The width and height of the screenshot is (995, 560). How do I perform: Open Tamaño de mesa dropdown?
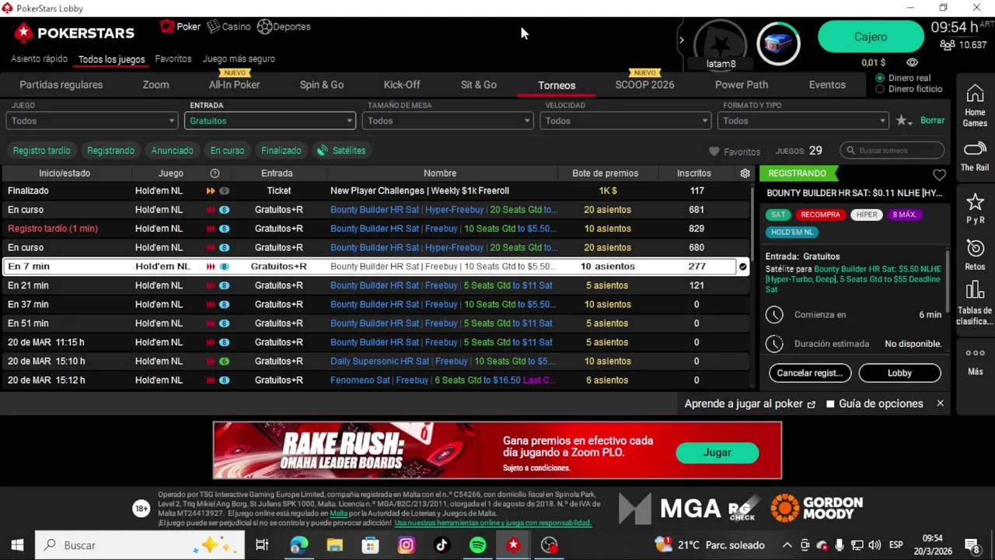(x=448, y=121)
